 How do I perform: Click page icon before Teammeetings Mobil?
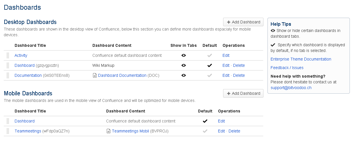pos(108,131)
